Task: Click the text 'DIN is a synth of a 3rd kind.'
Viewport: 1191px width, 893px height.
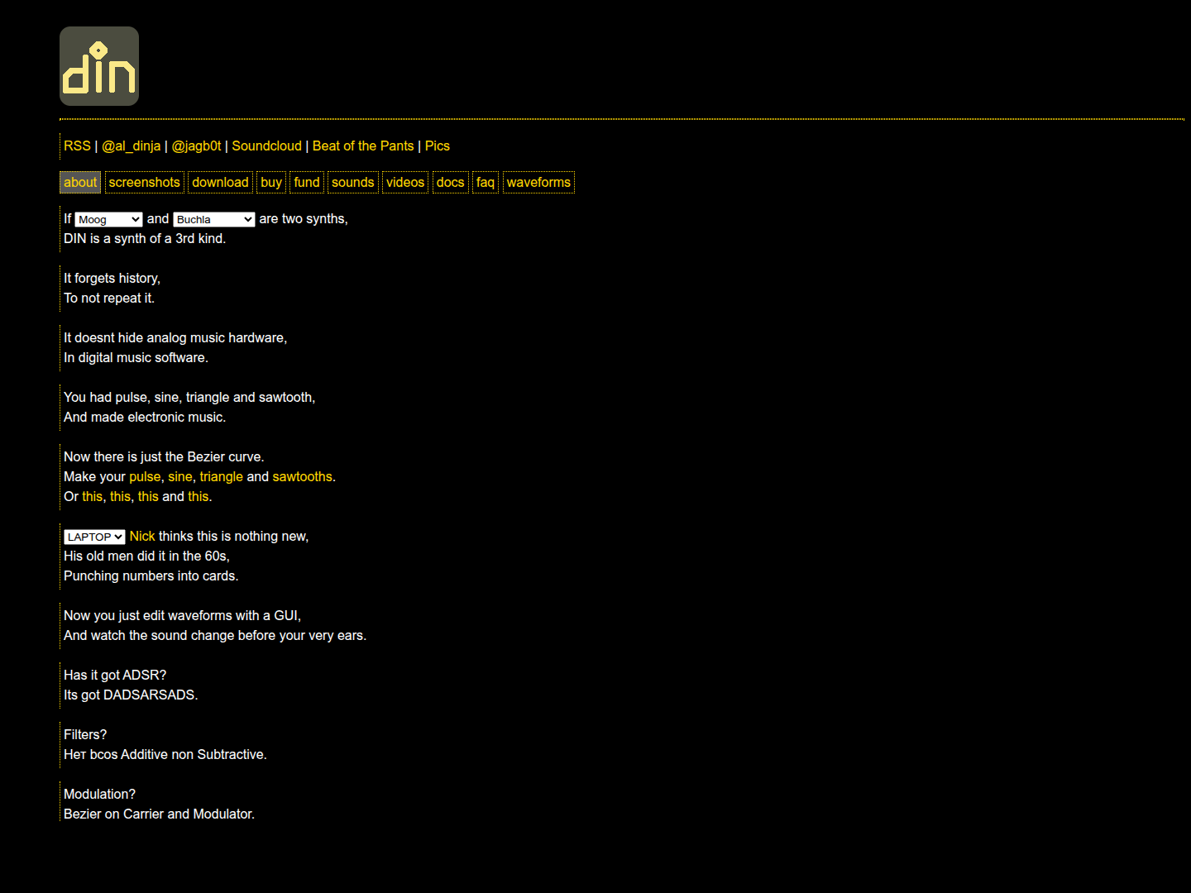Action: click(145, 239)
